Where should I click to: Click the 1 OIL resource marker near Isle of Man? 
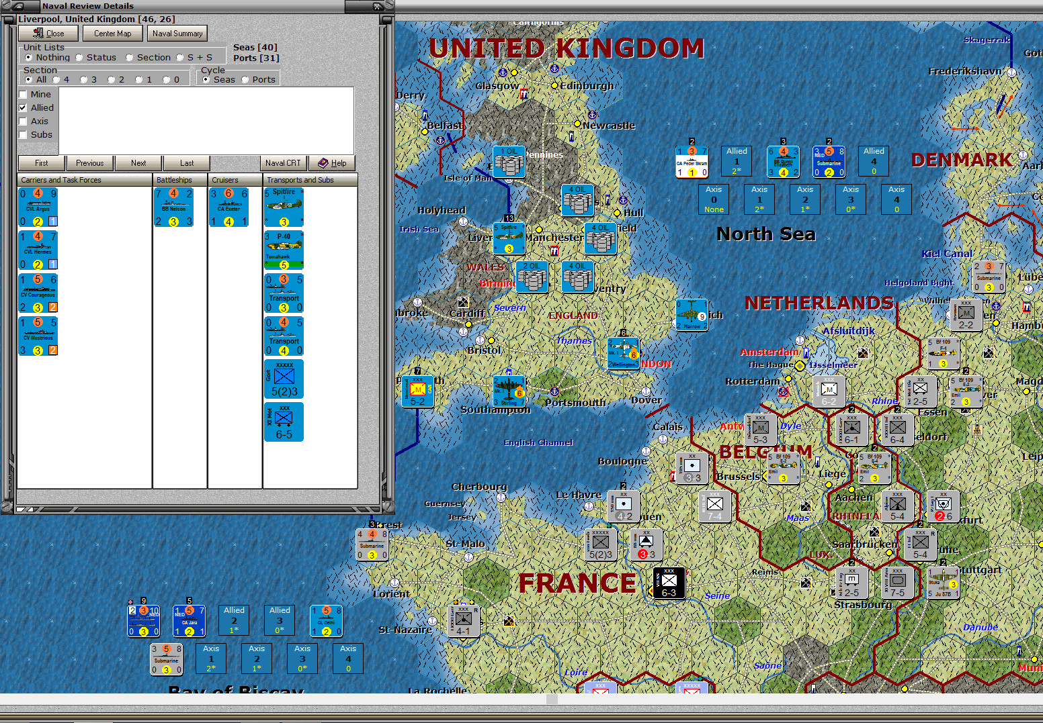pos(509,162)
